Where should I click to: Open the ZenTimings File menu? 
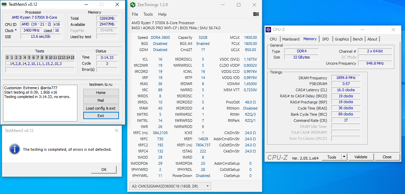pyautogui.click(x=135, y=14)
